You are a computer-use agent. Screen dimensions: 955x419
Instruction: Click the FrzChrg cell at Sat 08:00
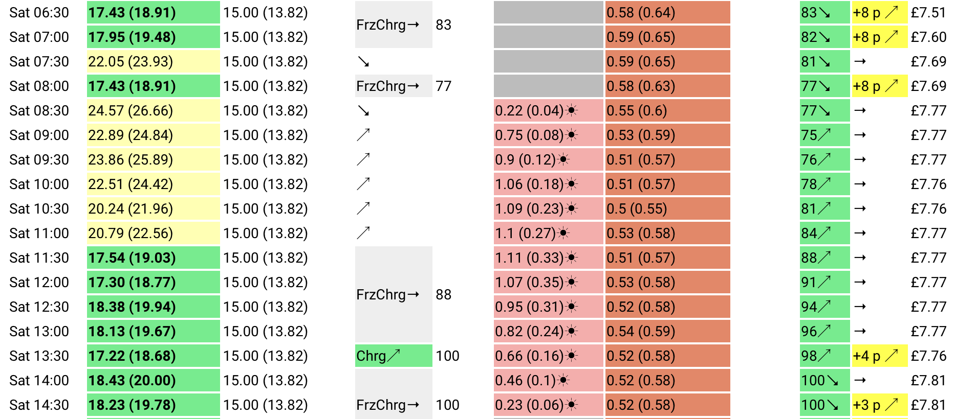point(394,86)
